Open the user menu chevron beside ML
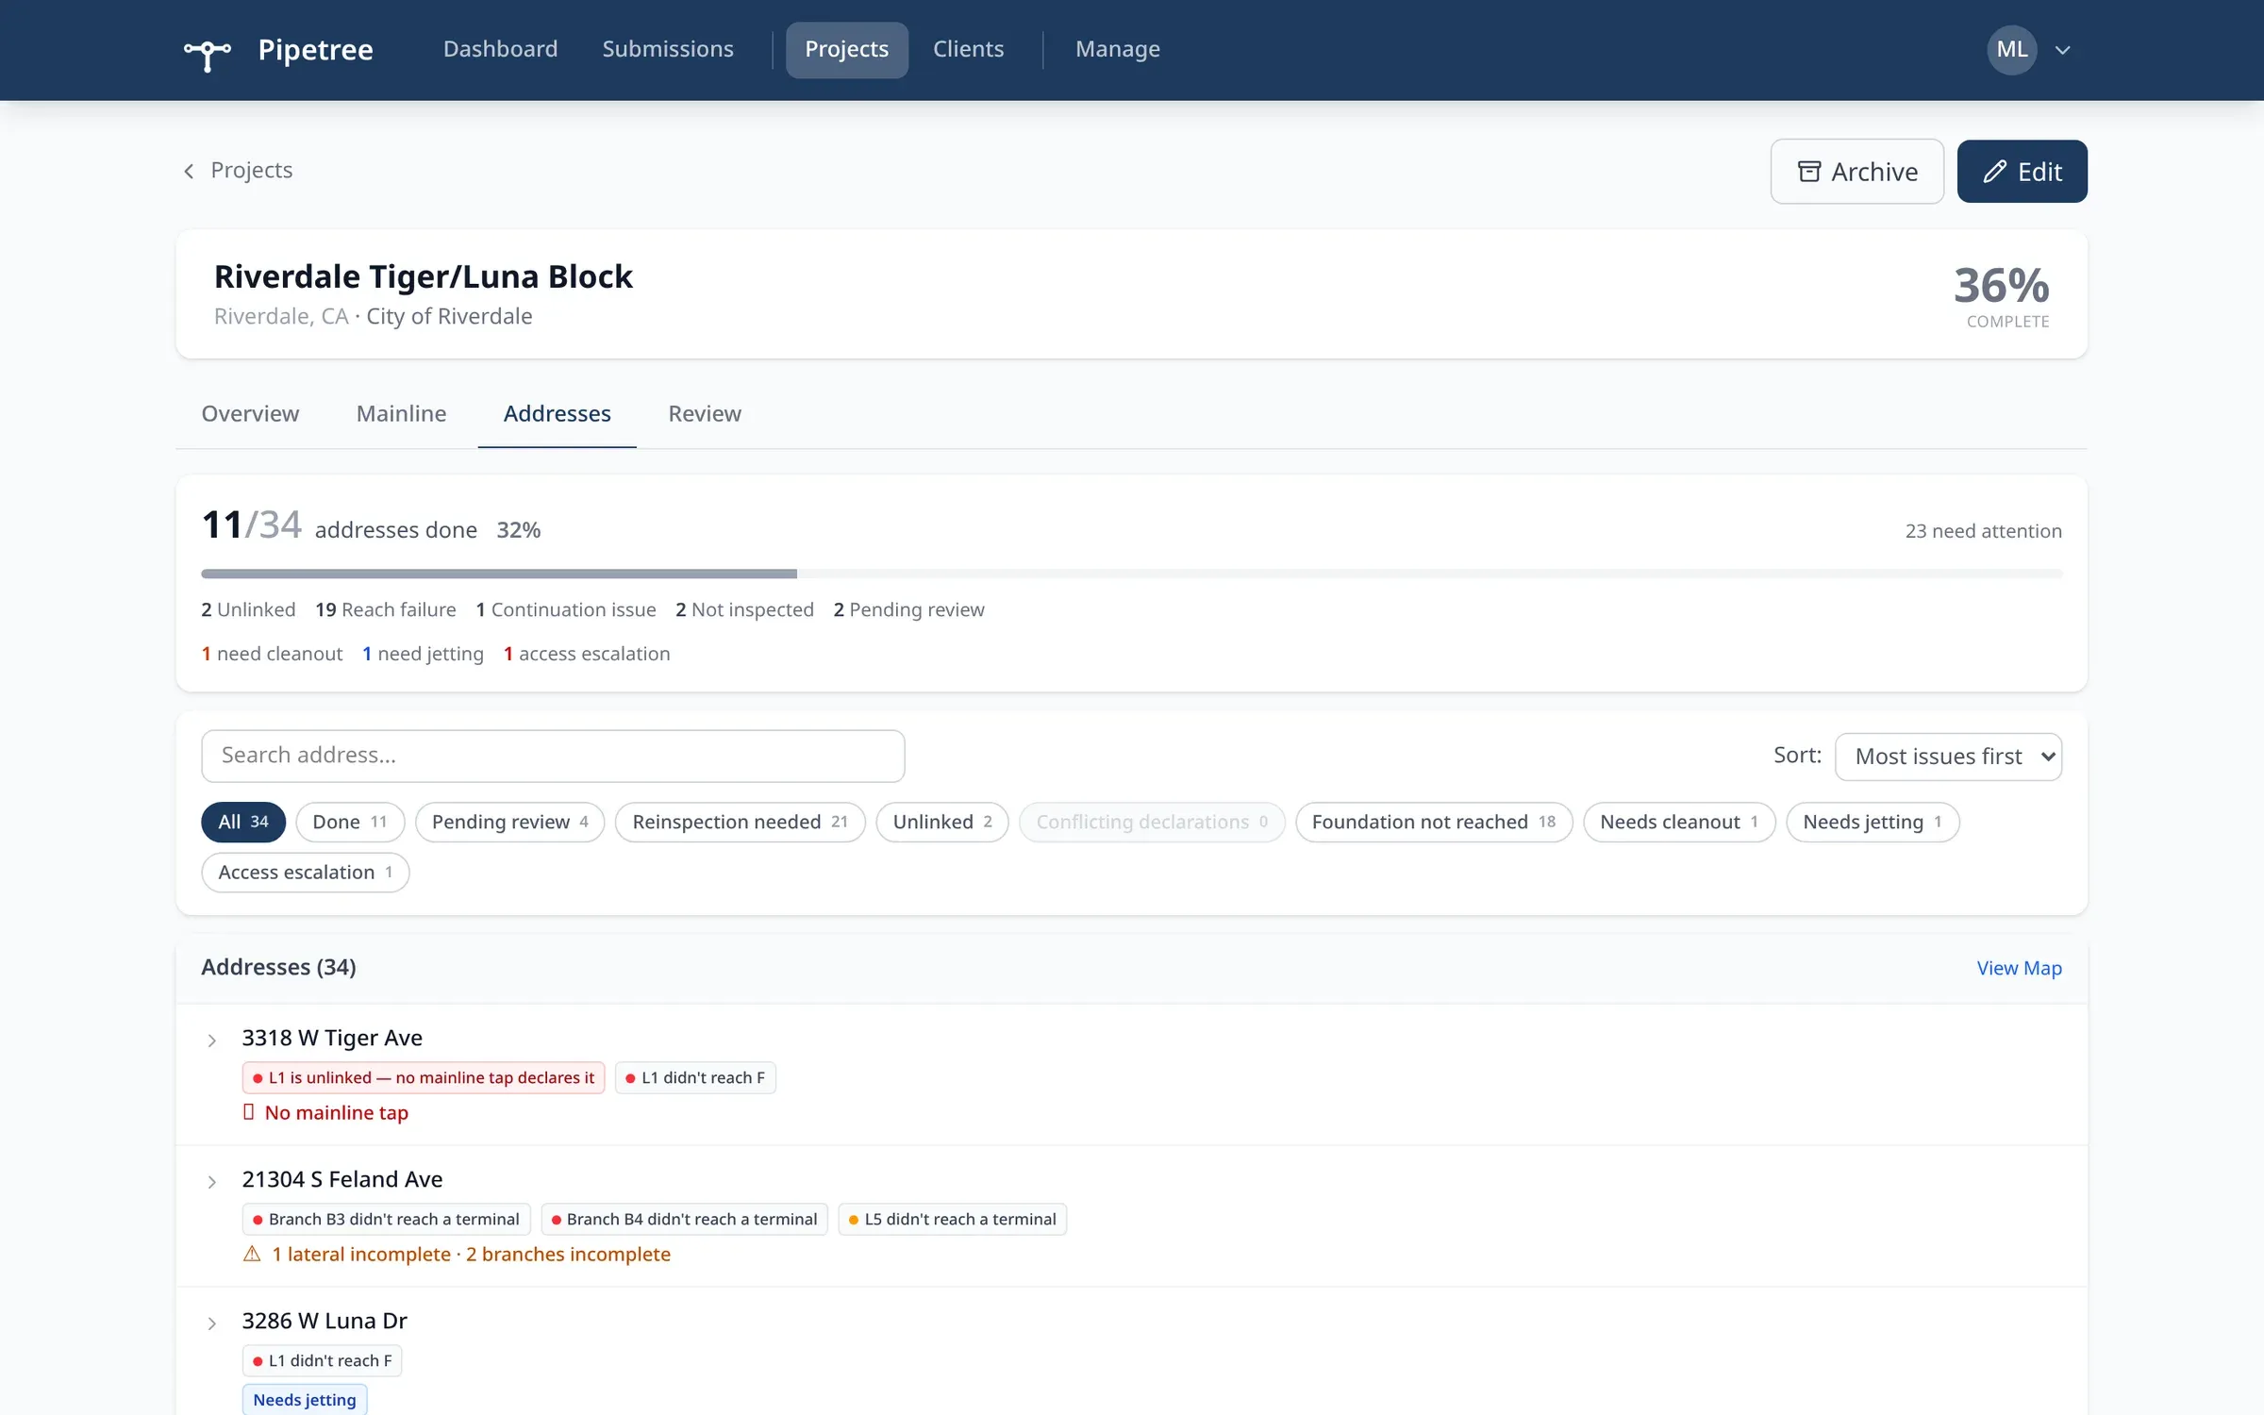Viewport: 2264px width, 1415px height. tap(2063, 50)
